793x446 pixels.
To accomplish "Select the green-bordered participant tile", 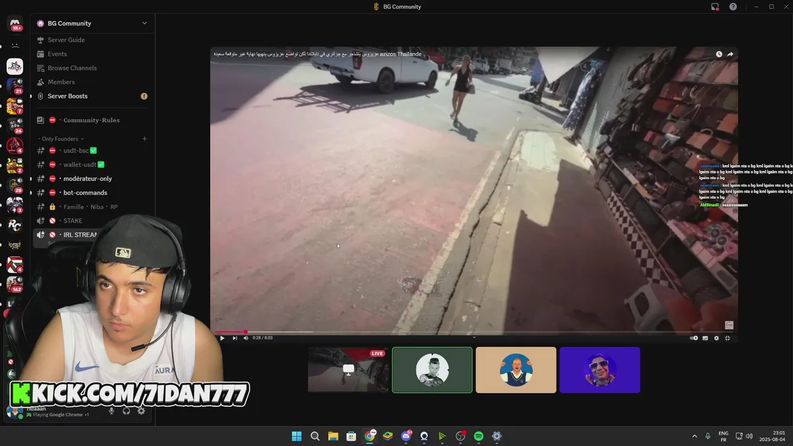I will [432, 370].
